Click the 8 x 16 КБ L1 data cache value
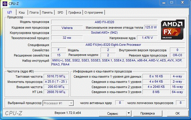This screenshot has height=120, width=191. (x=156, y=76)
